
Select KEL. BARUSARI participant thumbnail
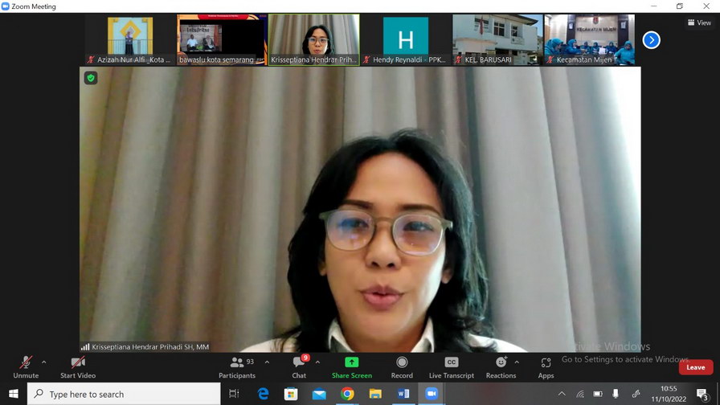pyautogui.click(x=497, y=39)
